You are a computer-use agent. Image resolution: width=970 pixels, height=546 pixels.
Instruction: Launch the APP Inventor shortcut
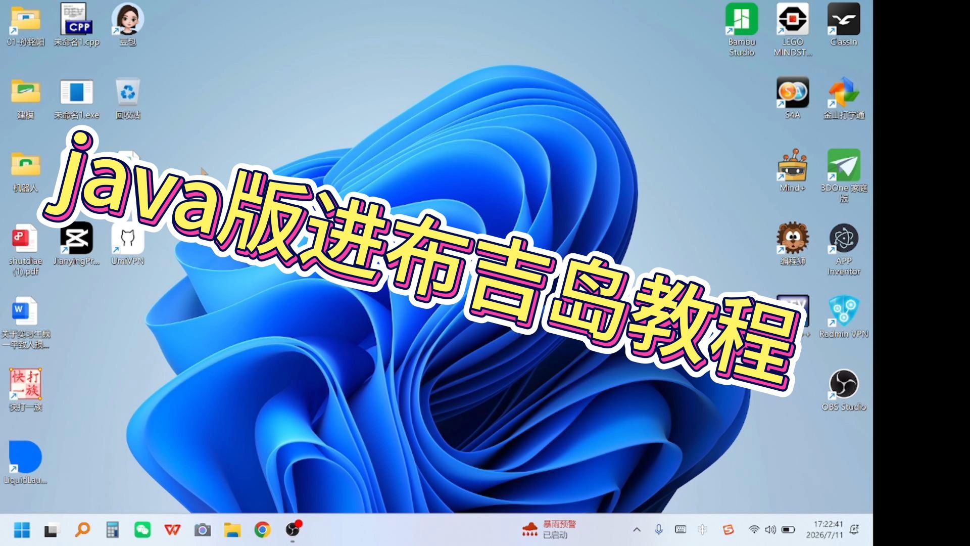[844, 249]
